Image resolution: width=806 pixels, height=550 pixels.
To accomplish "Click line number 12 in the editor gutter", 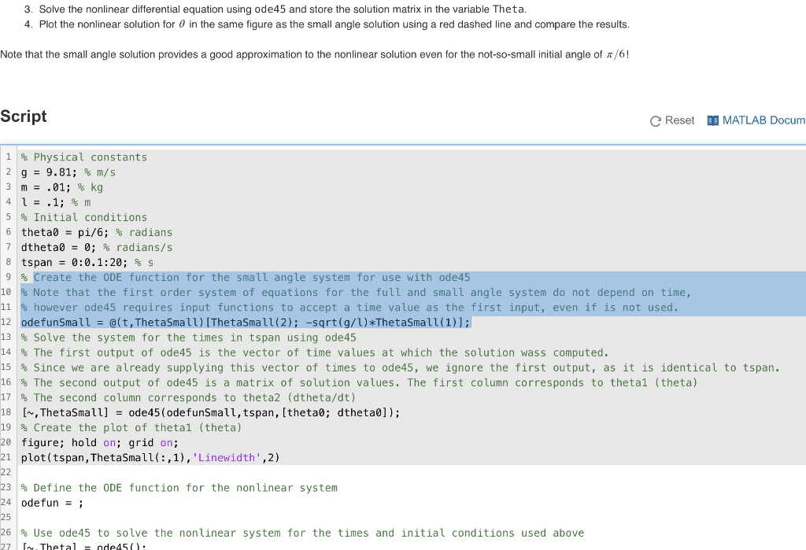I will click(8, 322).
